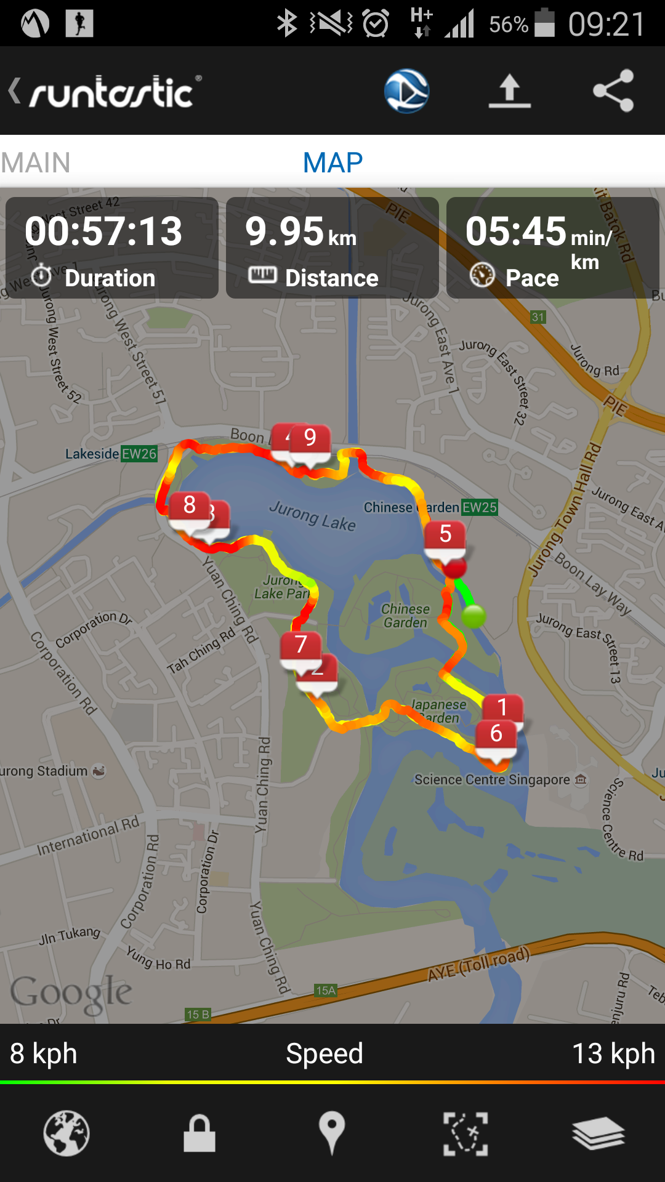Tap the center-route focus icon
665x1182 pixels.
click(x=465, y=1133)
